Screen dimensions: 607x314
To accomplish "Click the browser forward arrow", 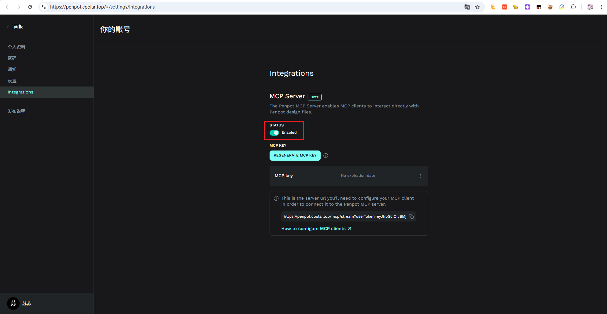I will (19, 7).
